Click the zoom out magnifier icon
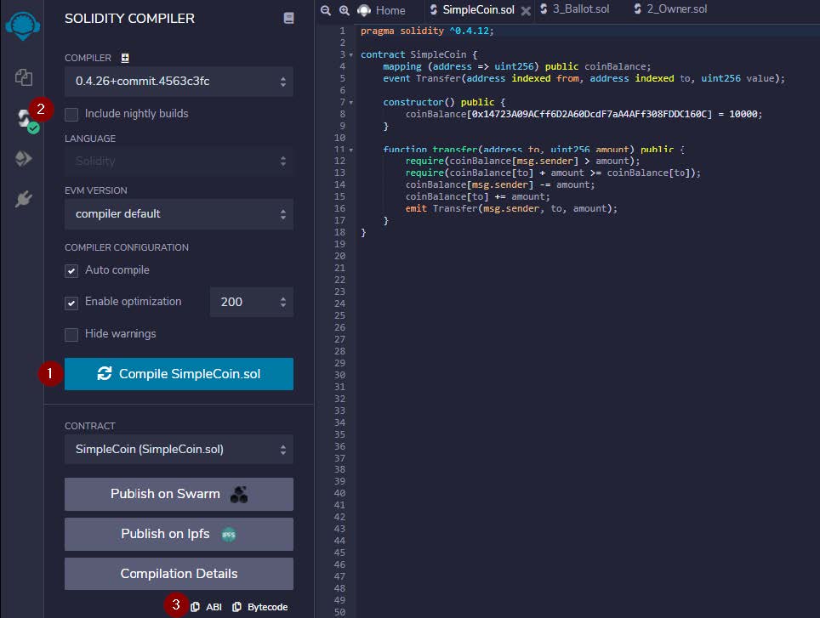 click(326, 10)
